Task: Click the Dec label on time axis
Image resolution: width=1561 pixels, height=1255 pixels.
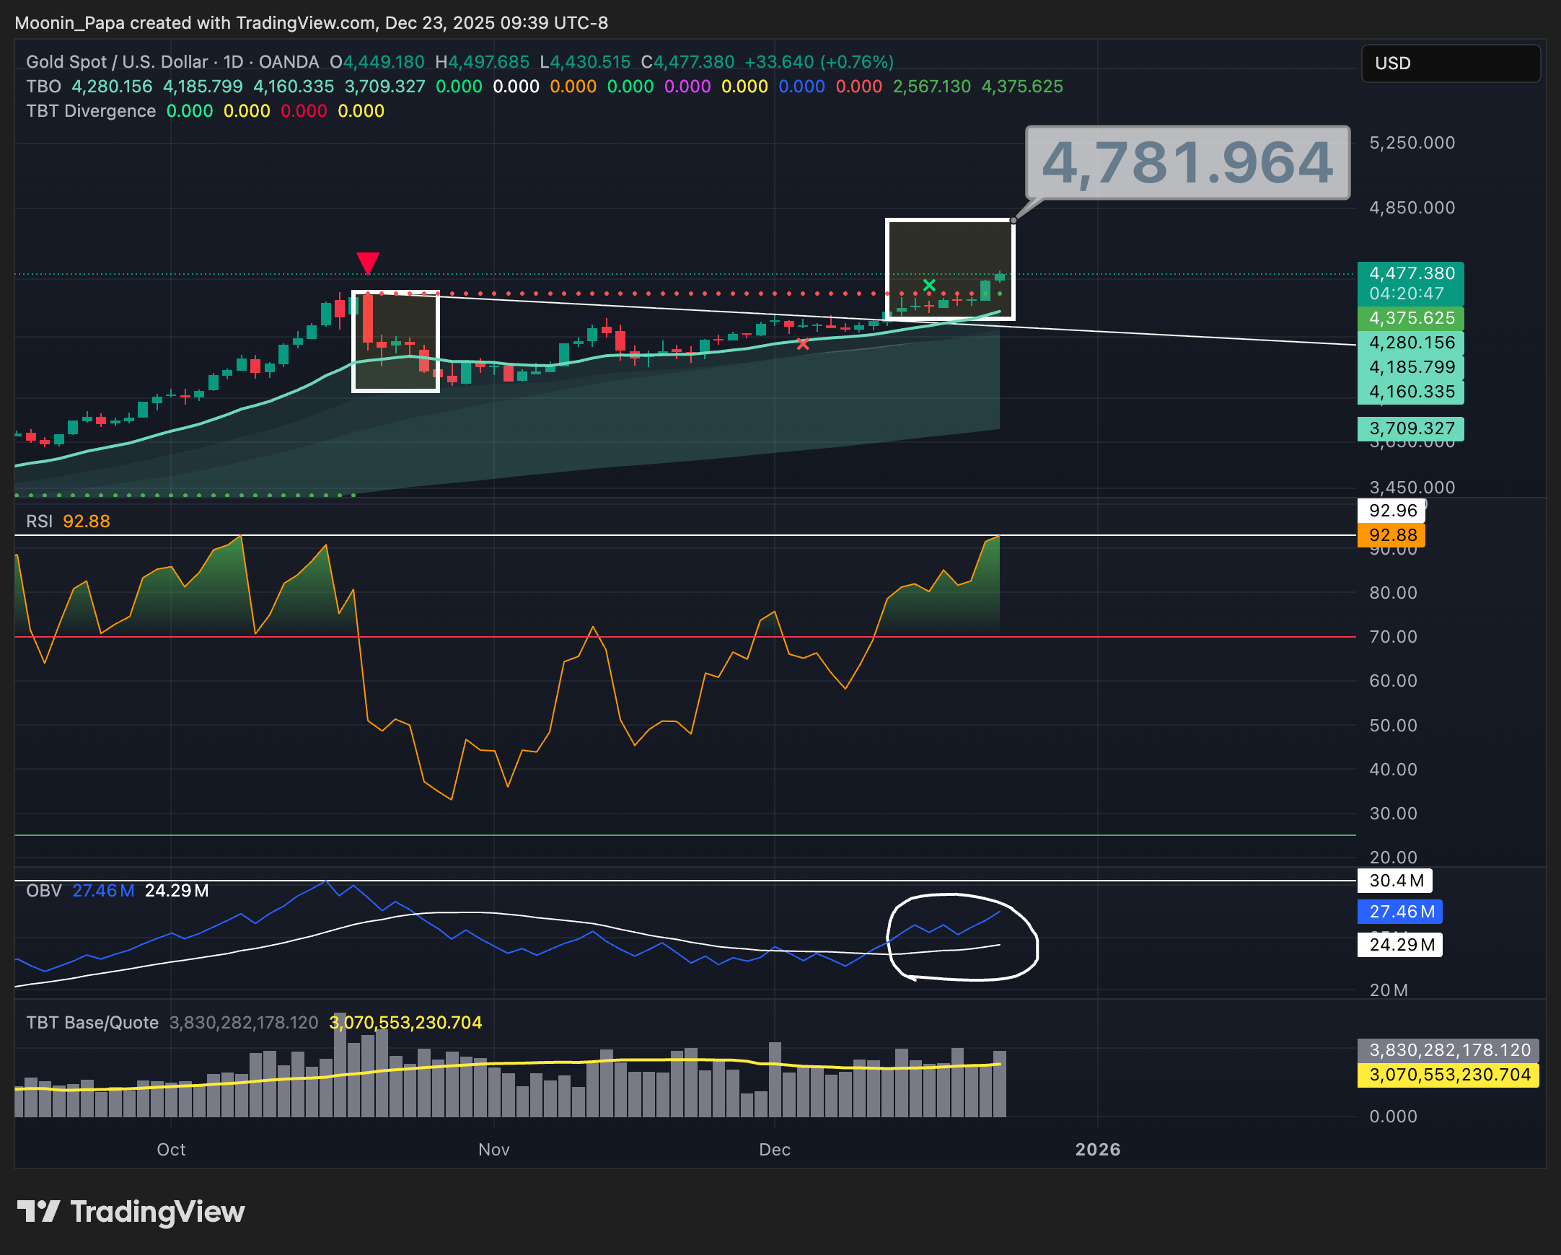Action: [x=774, y=1149]
